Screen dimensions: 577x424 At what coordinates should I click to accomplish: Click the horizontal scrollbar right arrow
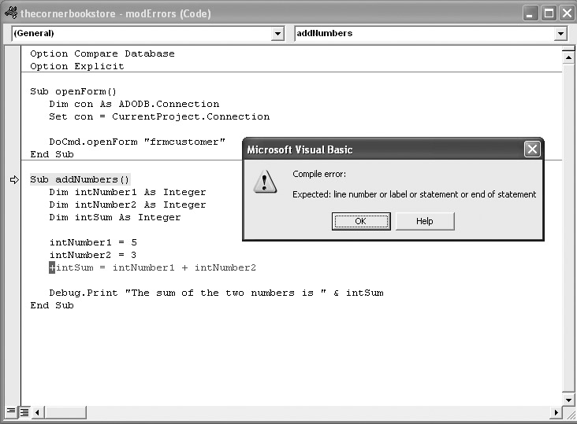point(556,411)
